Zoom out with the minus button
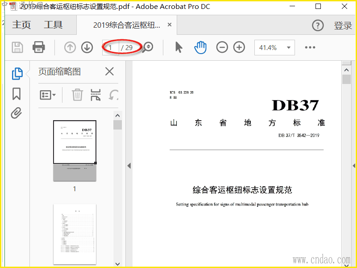The width and height of the screenshot is (357, 268). (x=222, y=47)
